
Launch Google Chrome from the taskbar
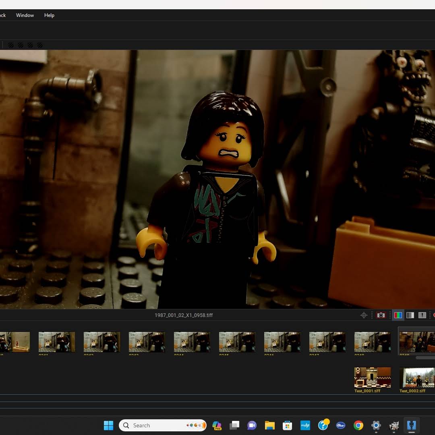(x=358, y=425)
